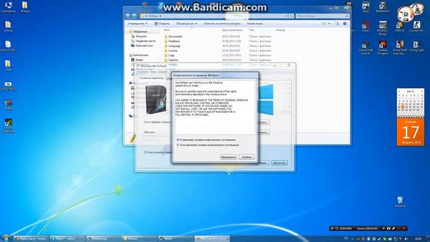Click Continue button in license agreement dialog
This screenshot has height=242, width=430.
pos(228,157)
